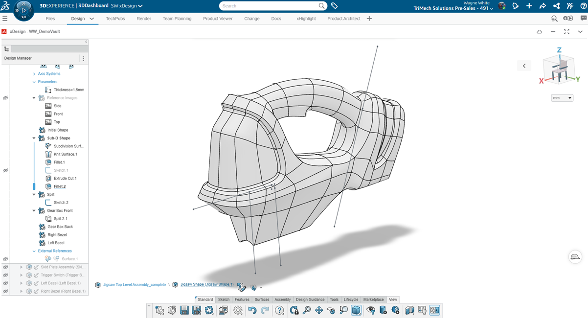Select Extrude Cut.1 in the design tree
This screenshot has height=321, width=588.
pyautogui.click(x=65, y=179)
